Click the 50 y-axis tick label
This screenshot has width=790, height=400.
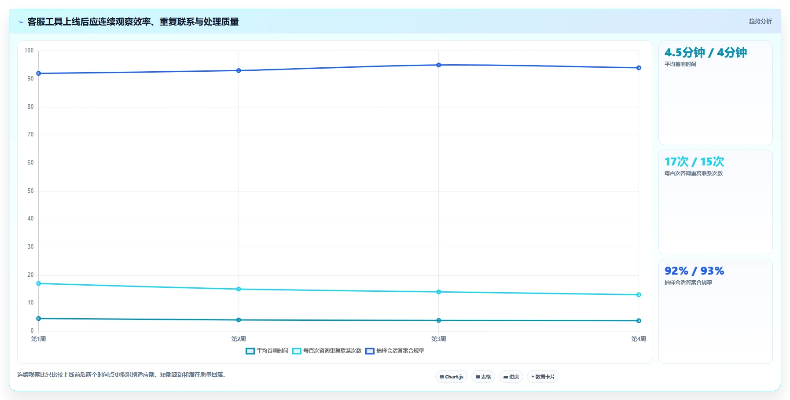[x=30, y=191]
